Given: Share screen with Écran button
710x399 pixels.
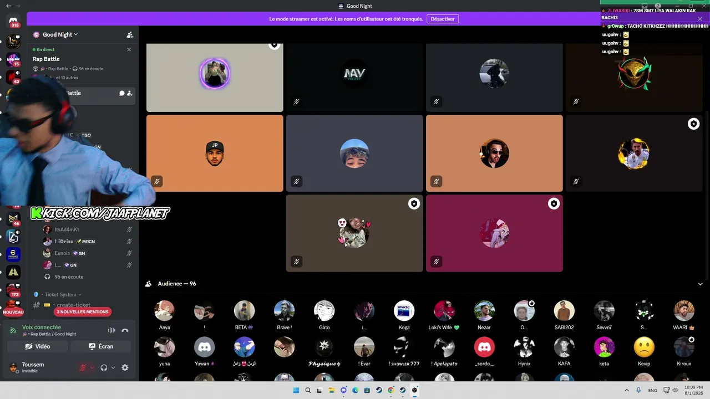Looking at the screenshot, I should pos(100,346).
